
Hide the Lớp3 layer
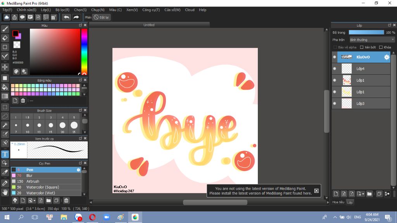(x=335, y=104)
